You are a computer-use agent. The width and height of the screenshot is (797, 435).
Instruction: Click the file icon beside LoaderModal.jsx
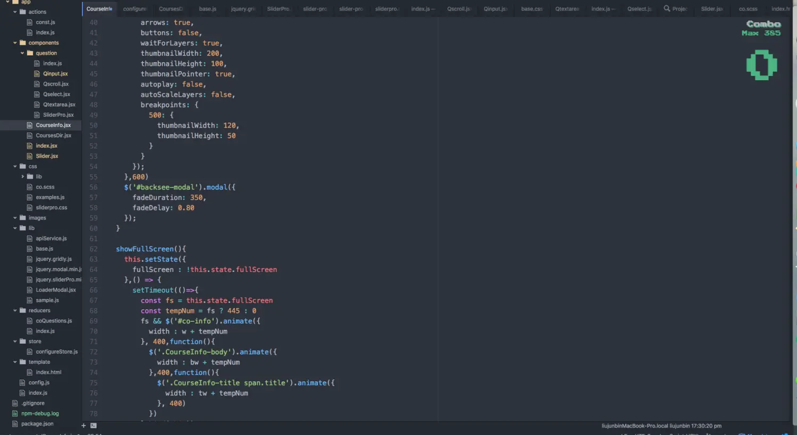pyautogui.click(x=30, y=290)
